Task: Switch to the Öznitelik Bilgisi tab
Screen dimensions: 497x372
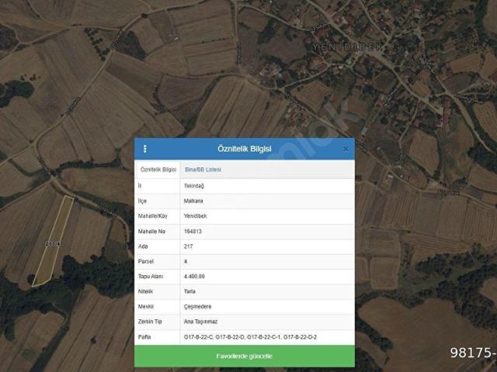Action: 158,170
